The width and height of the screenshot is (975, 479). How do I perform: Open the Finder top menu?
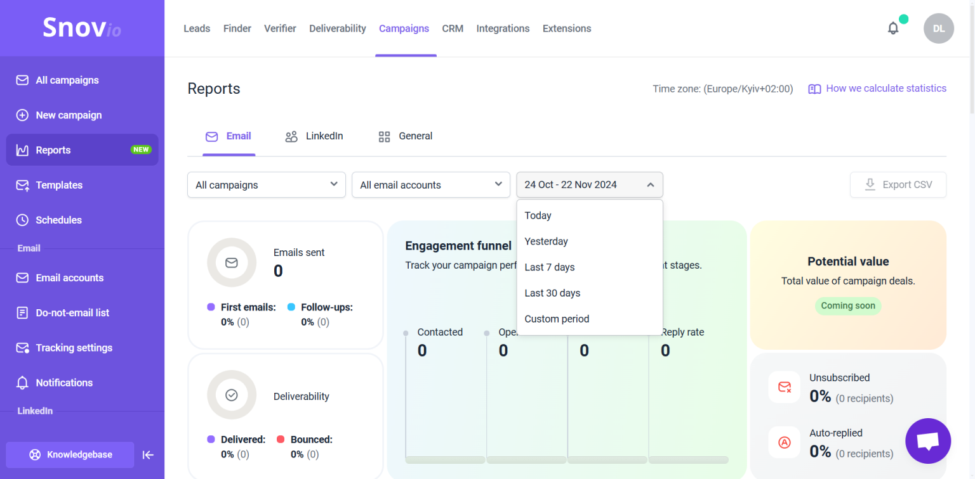coord(237,29)
